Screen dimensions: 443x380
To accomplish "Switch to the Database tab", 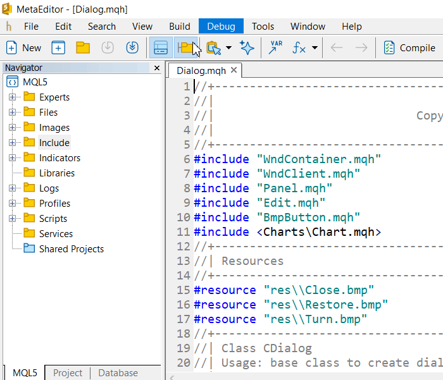I will point(118,373).
